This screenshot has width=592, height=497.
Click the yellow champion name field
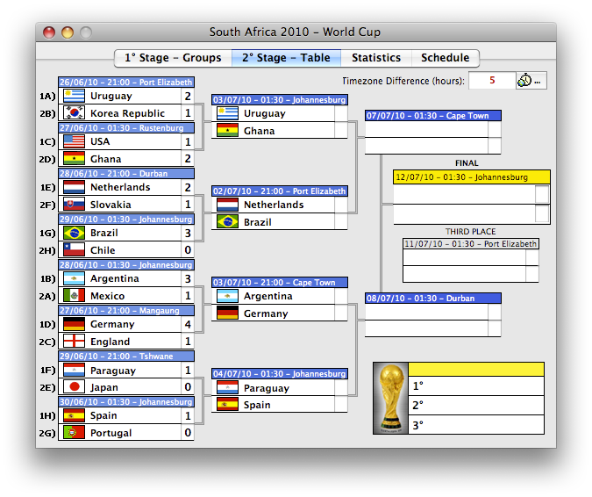(x=476, y=370)
